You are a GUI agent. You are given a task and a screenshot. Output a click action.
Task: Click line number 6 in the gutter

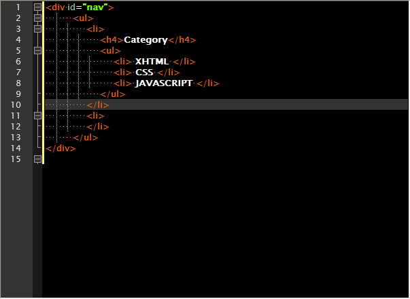pyautogui.click(x=18, y=62)
